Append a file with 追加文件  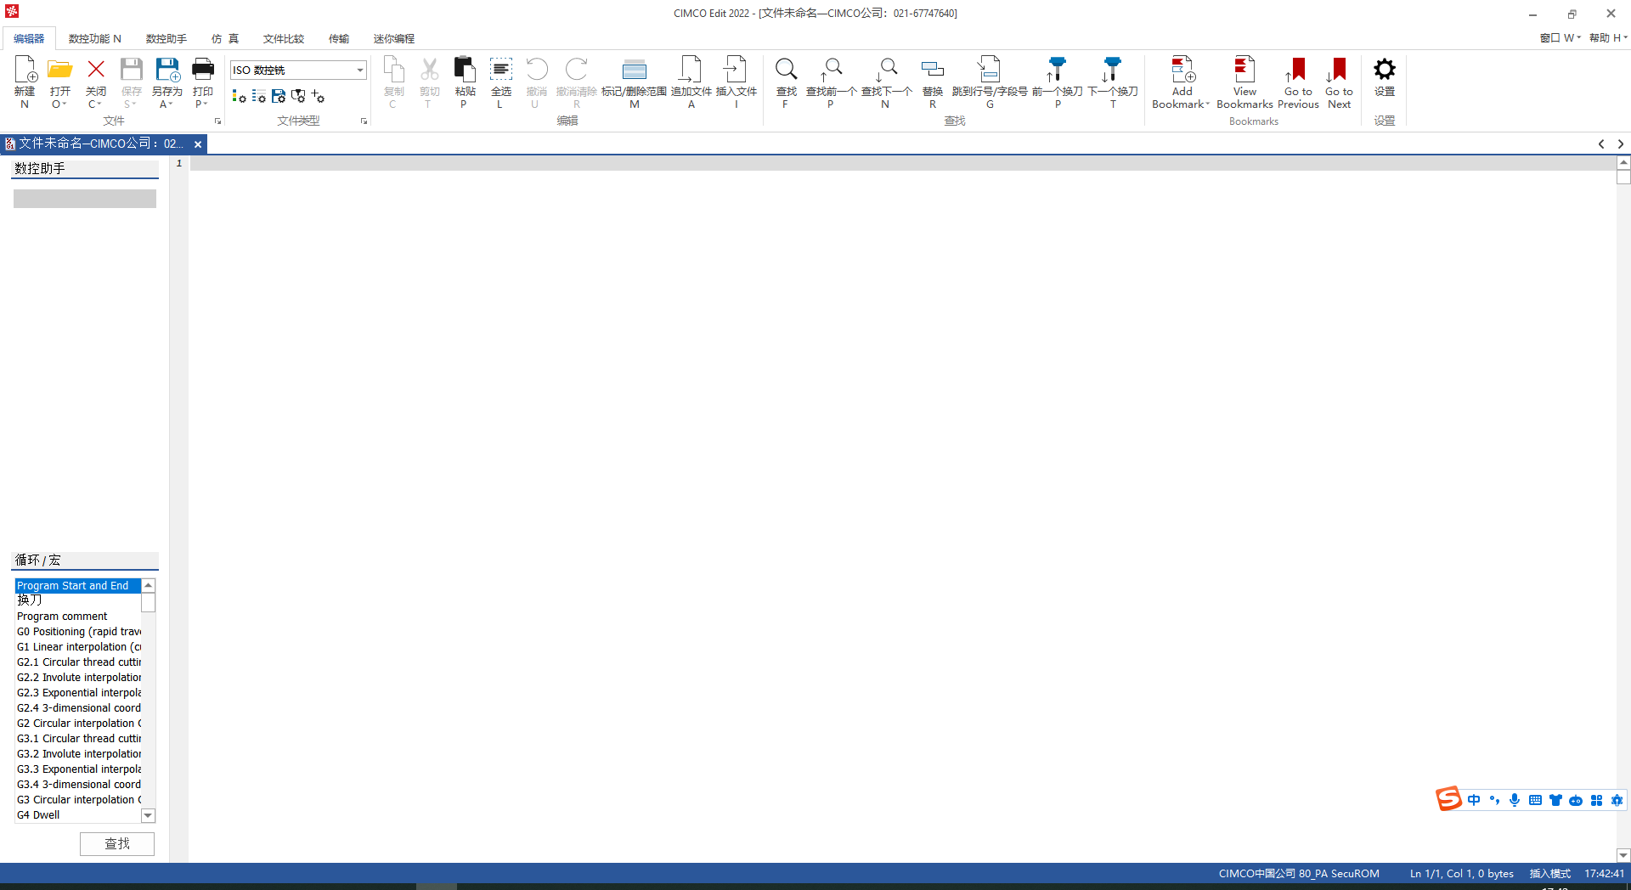[x=691, y=82]
